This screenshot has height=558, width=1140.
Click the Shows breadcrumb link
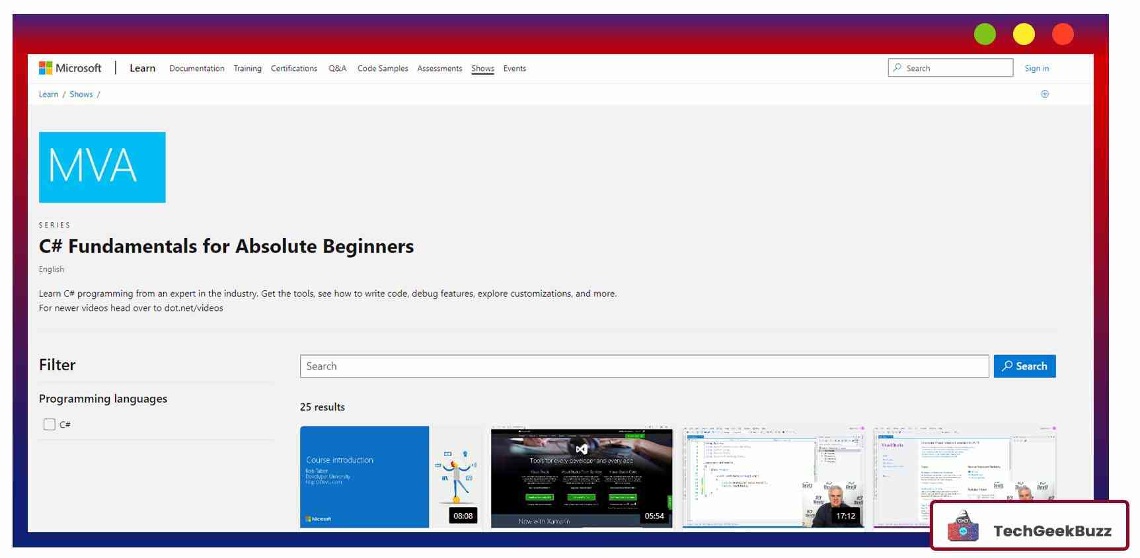click(81, 95)
